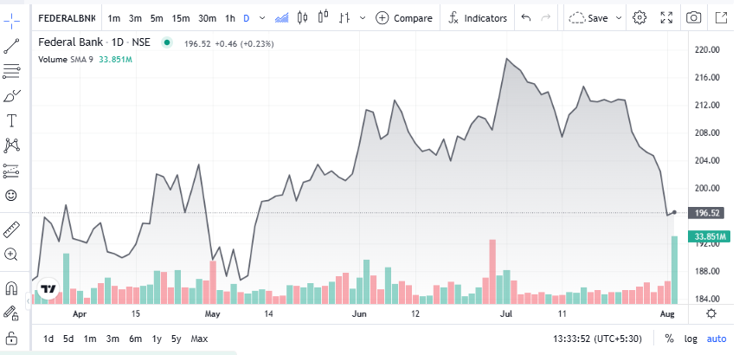752x355 pixels.
Task: Toggle log scale mode
Action: [x=691, y=339]
